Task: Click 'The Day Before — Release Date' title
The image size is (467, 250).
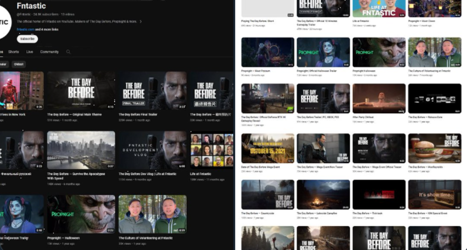Action: pyautogui.click(x=425, y=117)
